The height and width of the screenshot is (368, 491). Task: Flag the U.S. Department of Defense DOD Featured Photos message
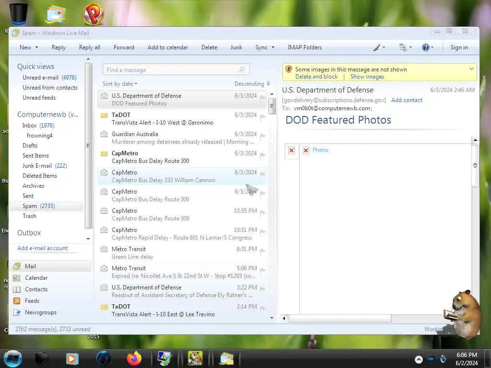coord(262,98)
